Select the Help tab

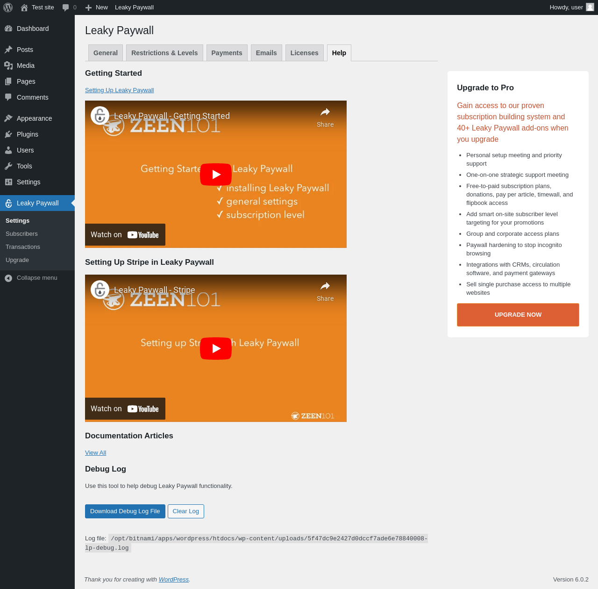point(339,53)
